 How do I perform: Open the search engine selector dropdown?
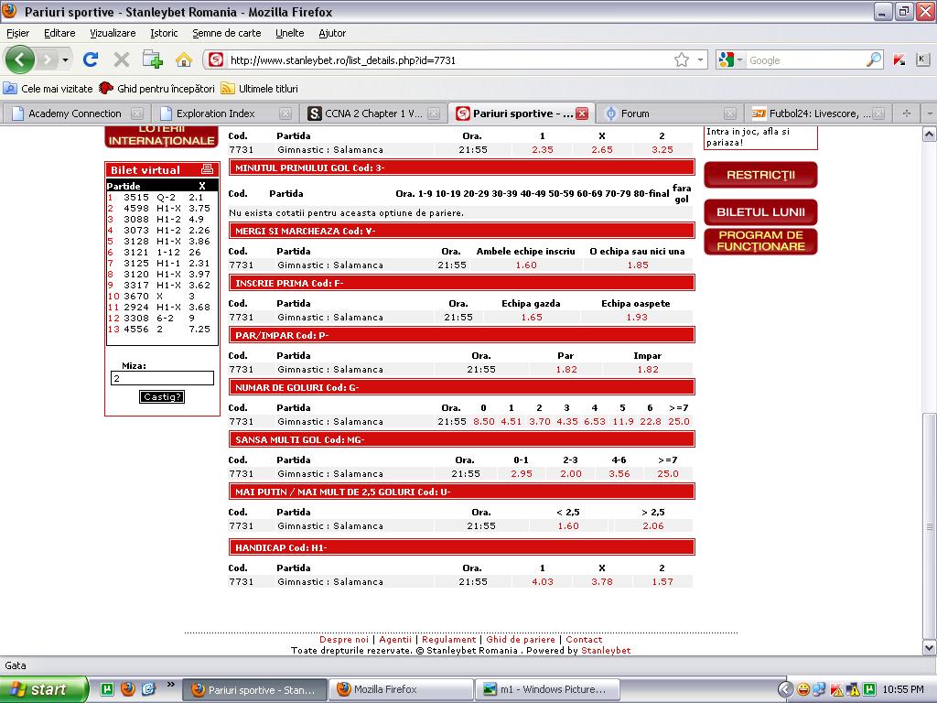[739, 59]
